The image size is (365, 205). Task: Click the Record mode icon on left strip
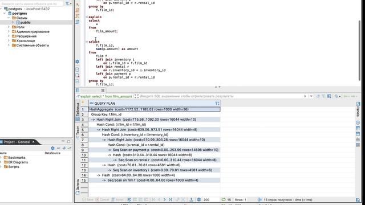click(78, 192)
